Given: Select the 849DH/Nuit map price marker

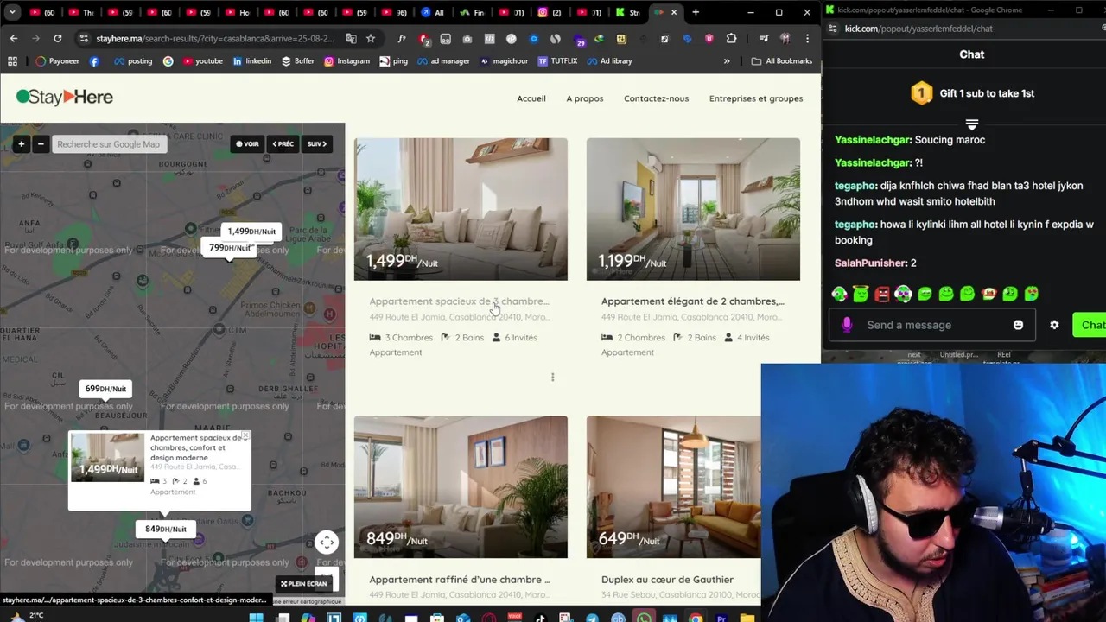Looking at the screenshot, I should (x=165, y=529).
